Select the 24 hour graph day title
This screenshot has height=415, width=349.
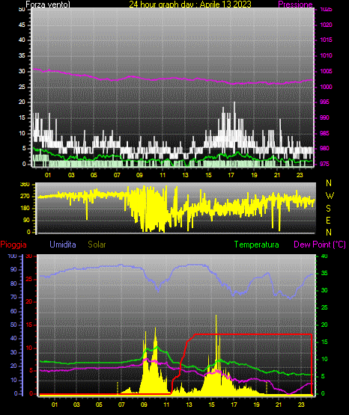pos(190,4)
